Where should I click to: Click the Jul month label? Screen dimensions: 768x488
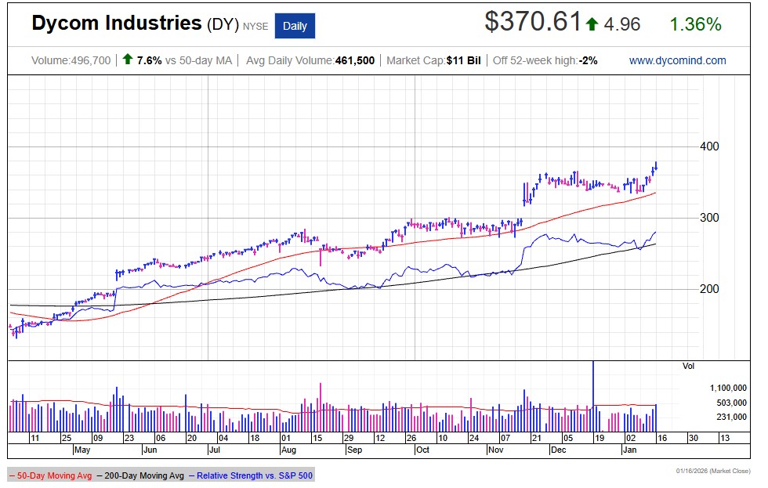(x=215, y=450)
